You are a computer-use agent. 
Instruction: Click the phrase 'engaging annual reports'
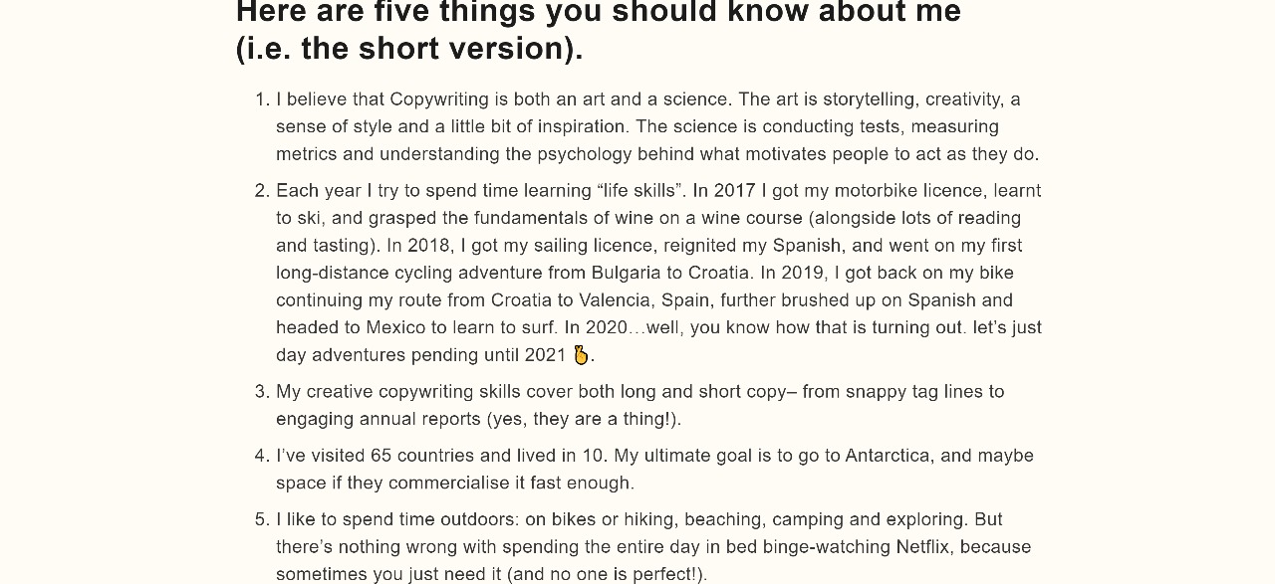tap(379, 420)
